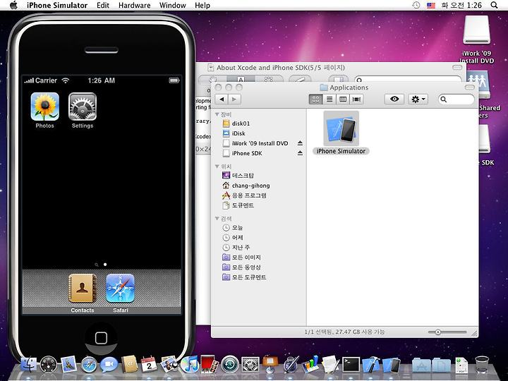Collapse the 장비 sidebar section

(x=217, y=114)
